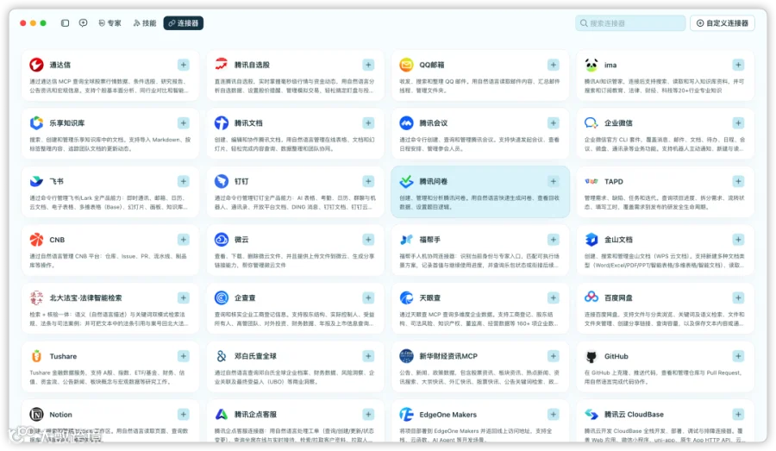Add the 腾讯文档 connector
This screenshot has width=776, height=451.
368,122
